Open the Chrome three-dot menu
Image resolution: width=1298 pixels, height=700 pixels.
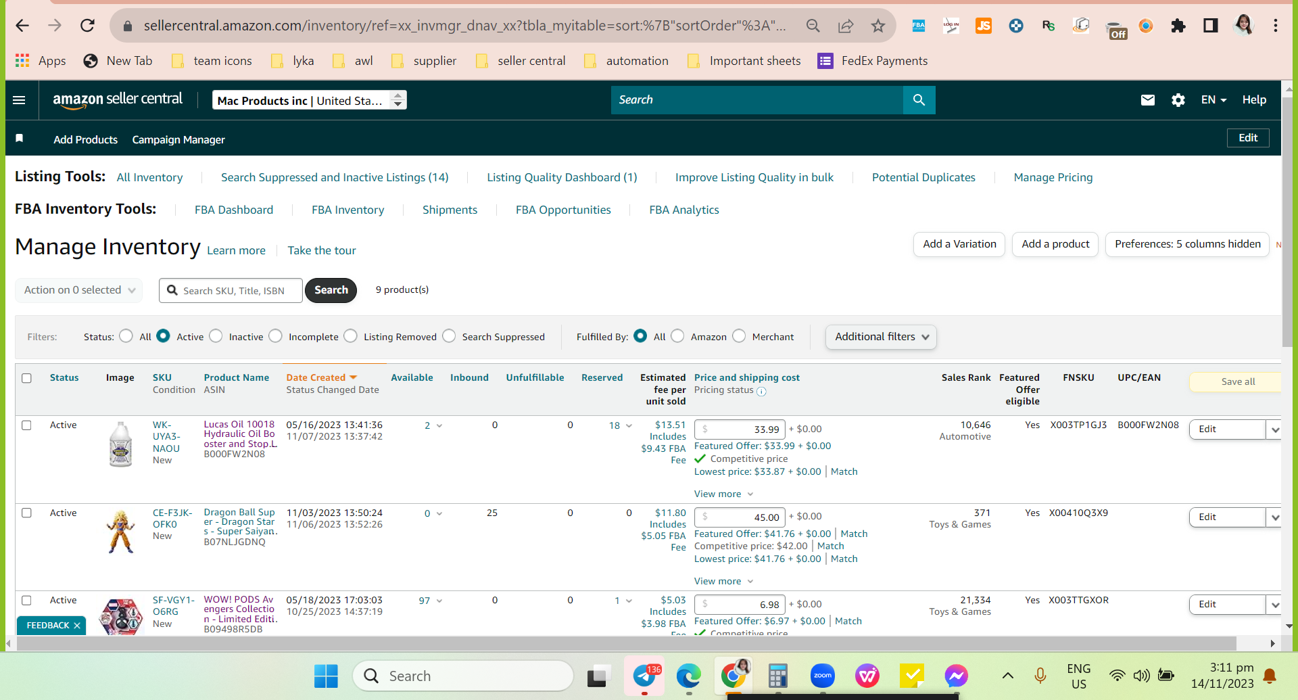[1275, 26]
